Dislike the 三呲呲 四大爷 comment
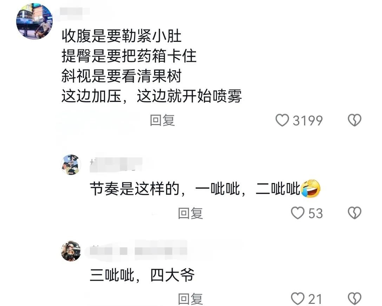Image resolution: width=382 pixels, height=306 pixels. coord(355,299)
